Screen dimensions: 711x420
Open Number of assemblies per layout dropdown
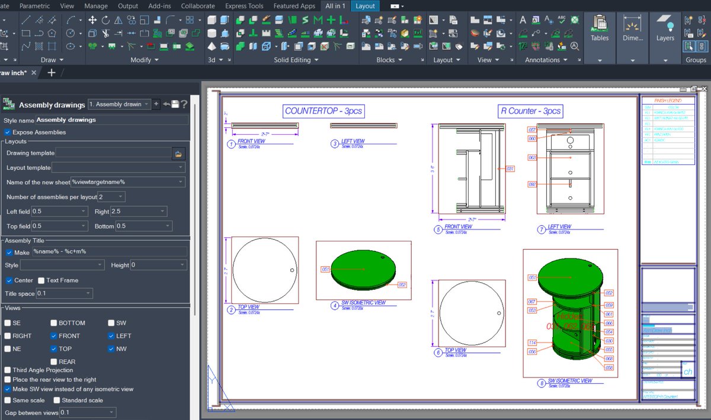coord(111,196)
